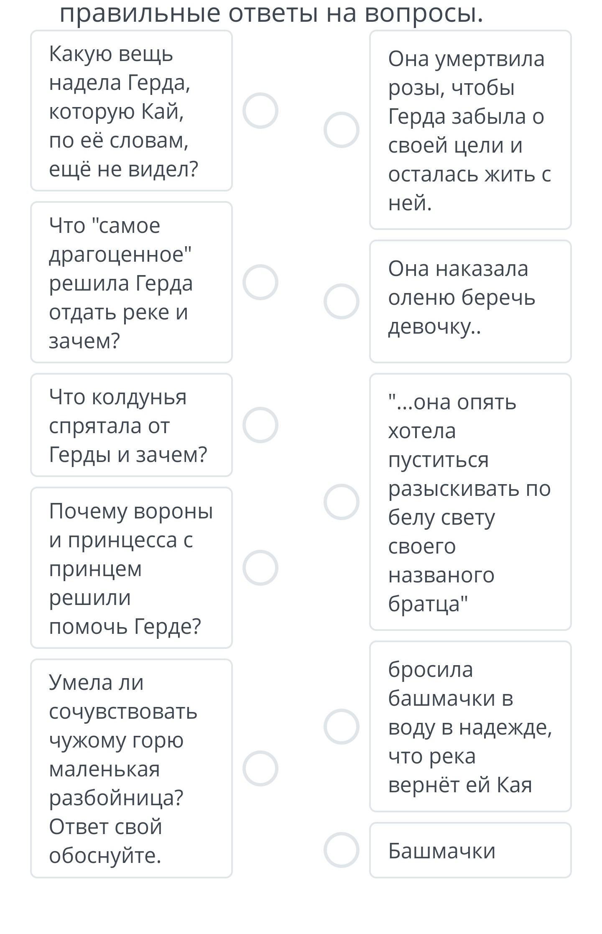Click the 'Какую вещь надела Герда' question card
602x934 pixels.
[x=131, y=111]
